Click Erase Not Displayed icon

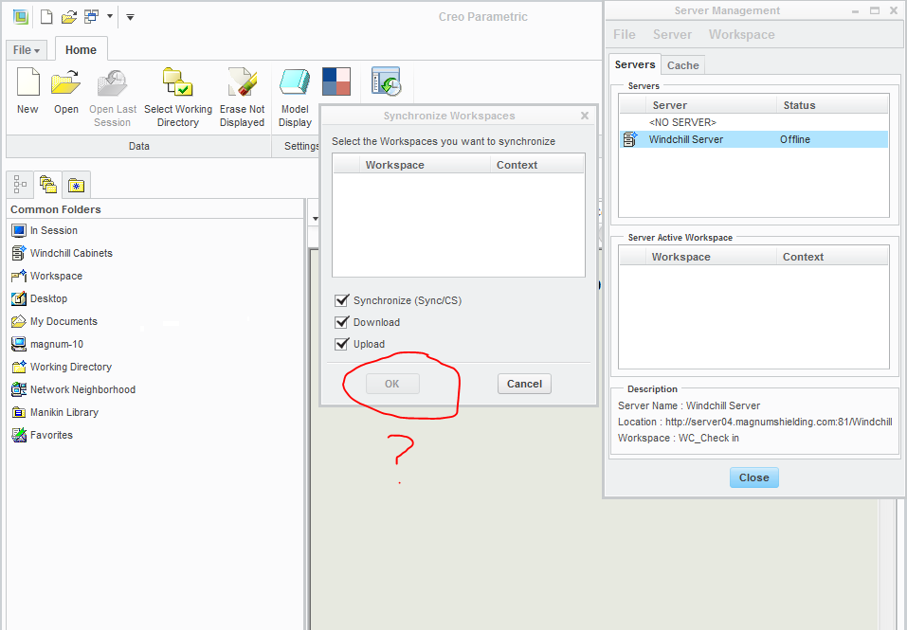pyautogui.click(x=242, y=82)
